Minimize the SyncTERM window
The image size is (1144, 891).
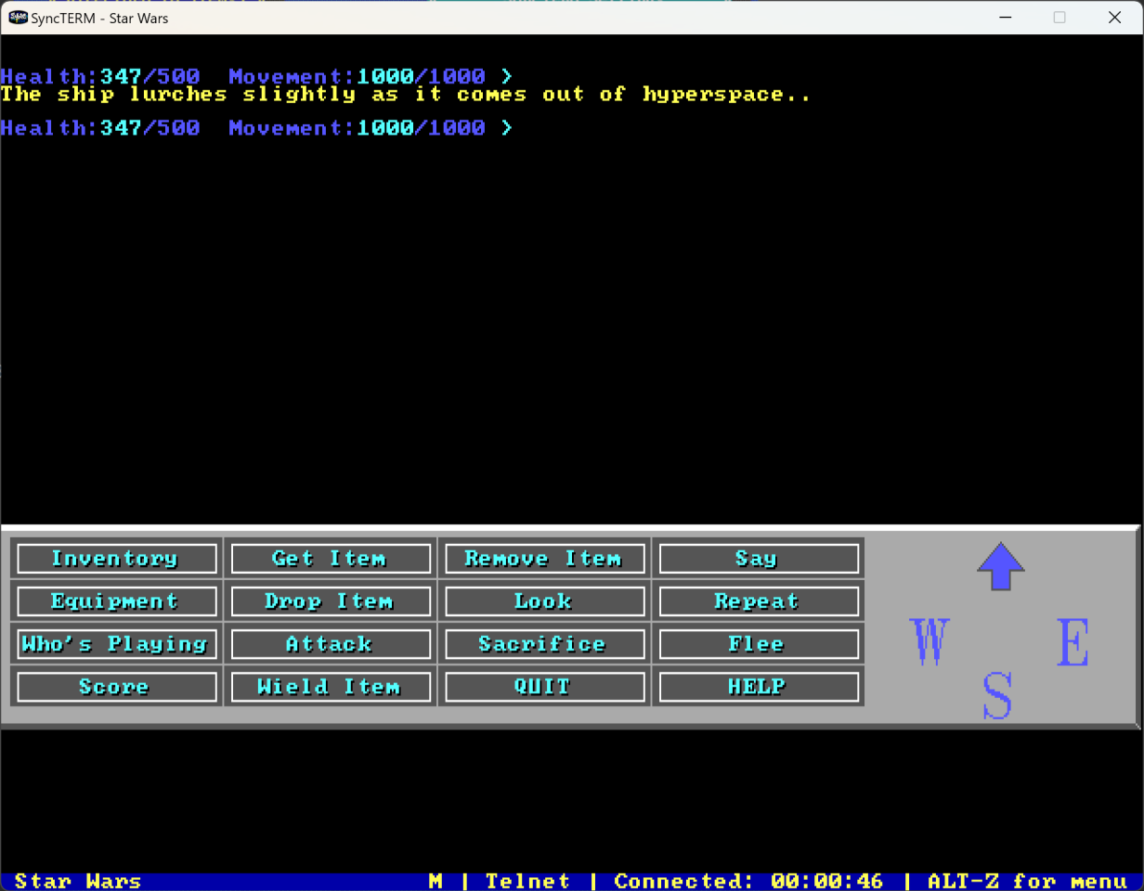click(x=1005, y=18)
